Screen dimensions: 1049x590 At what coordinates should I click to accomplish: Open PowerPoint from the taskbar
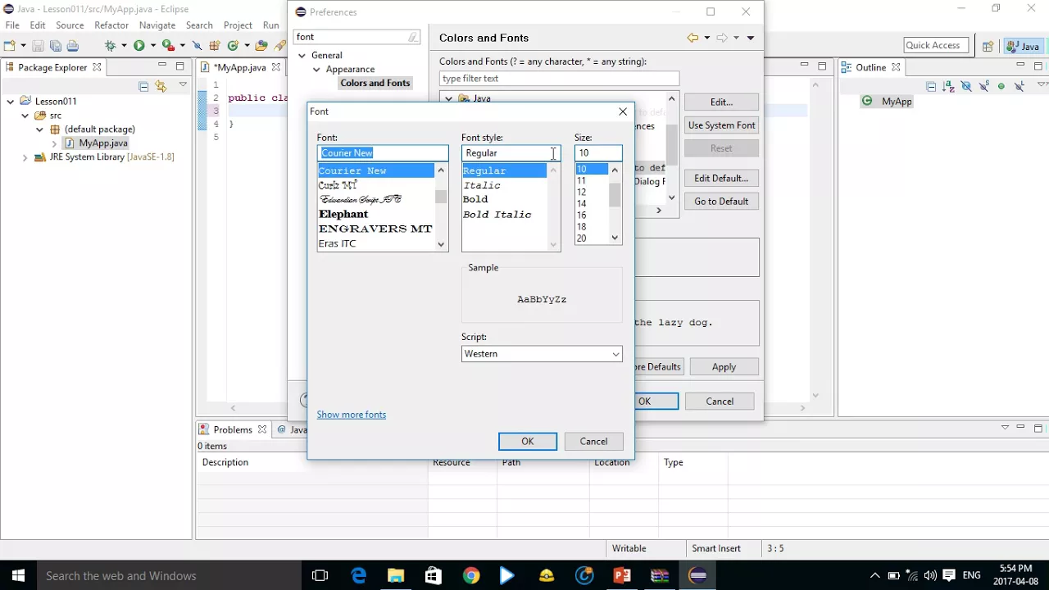pyautogui.click(x=622, y=575)
